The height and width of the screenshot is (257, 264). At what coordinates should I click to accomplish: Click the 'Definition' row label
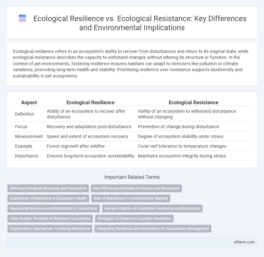[25, 114]
